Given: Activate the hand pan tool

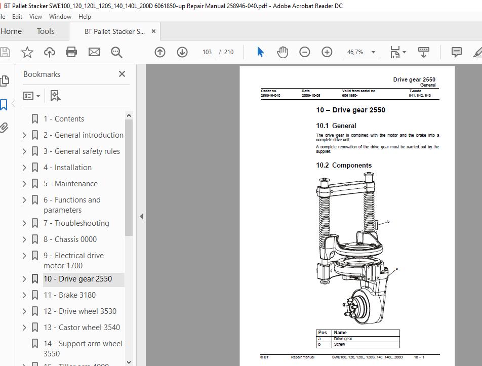Looking at the screenshot, I should 282,52.
